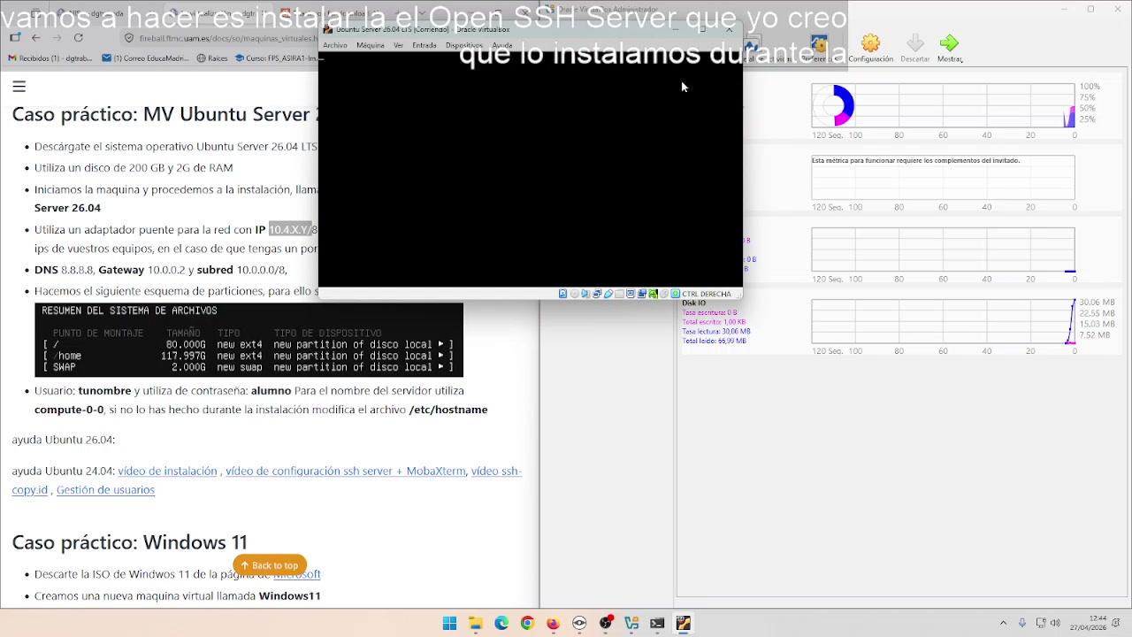Open the Ver menu in the VM window
This screenshot has height=637, width=1132.
[x=399, y=45]
